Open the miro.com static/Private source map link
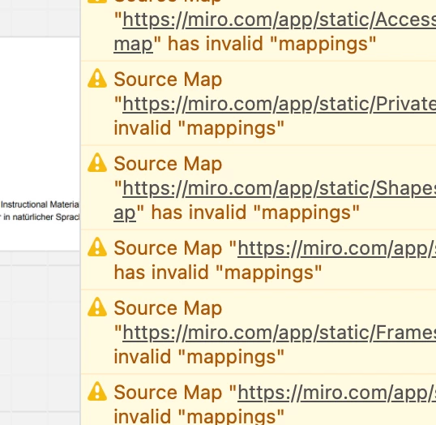This screenshot has width=436, height=425. [279, 105]
